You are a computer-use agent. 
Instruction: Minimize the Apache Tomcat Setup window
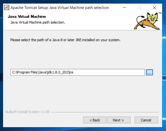[x=125, y=8]
